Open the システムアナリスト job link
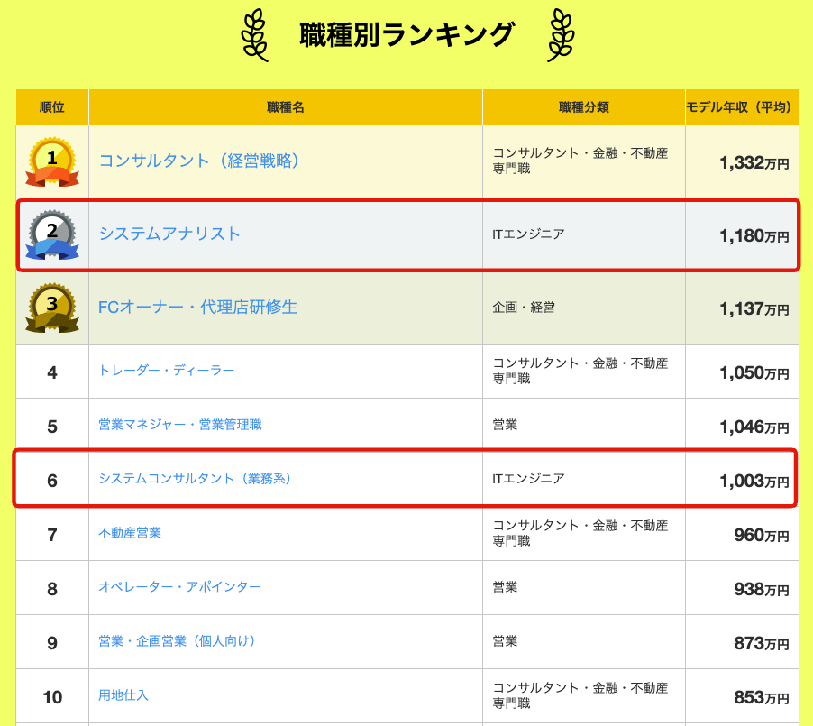This screenshot has height=726, width=813. (x=169, y=234)
